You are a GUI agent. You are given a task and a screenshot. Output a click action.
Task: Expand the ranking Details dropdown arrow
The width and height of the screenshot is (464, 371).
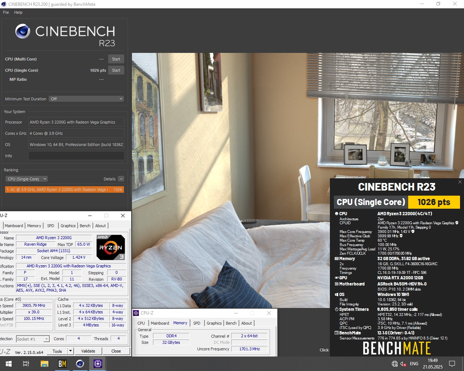click(121, 179)
